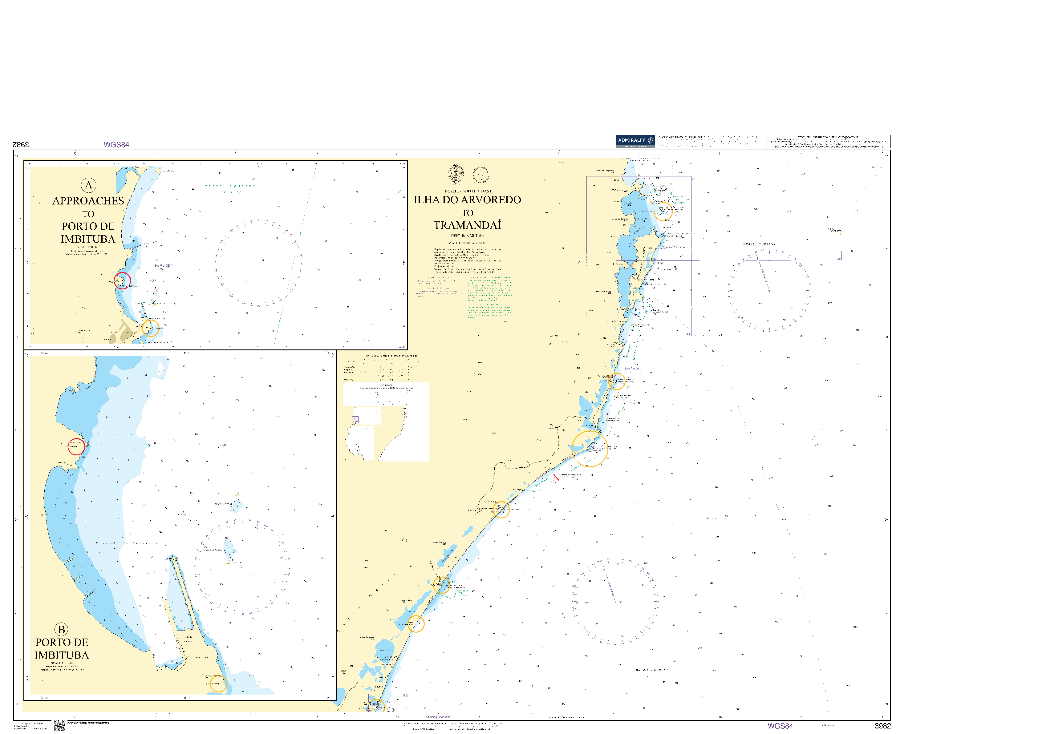The height and width of the screenshot is (734, 1038).
Task: Click the largest orange circle on the main coast
Action: point(590,449)
